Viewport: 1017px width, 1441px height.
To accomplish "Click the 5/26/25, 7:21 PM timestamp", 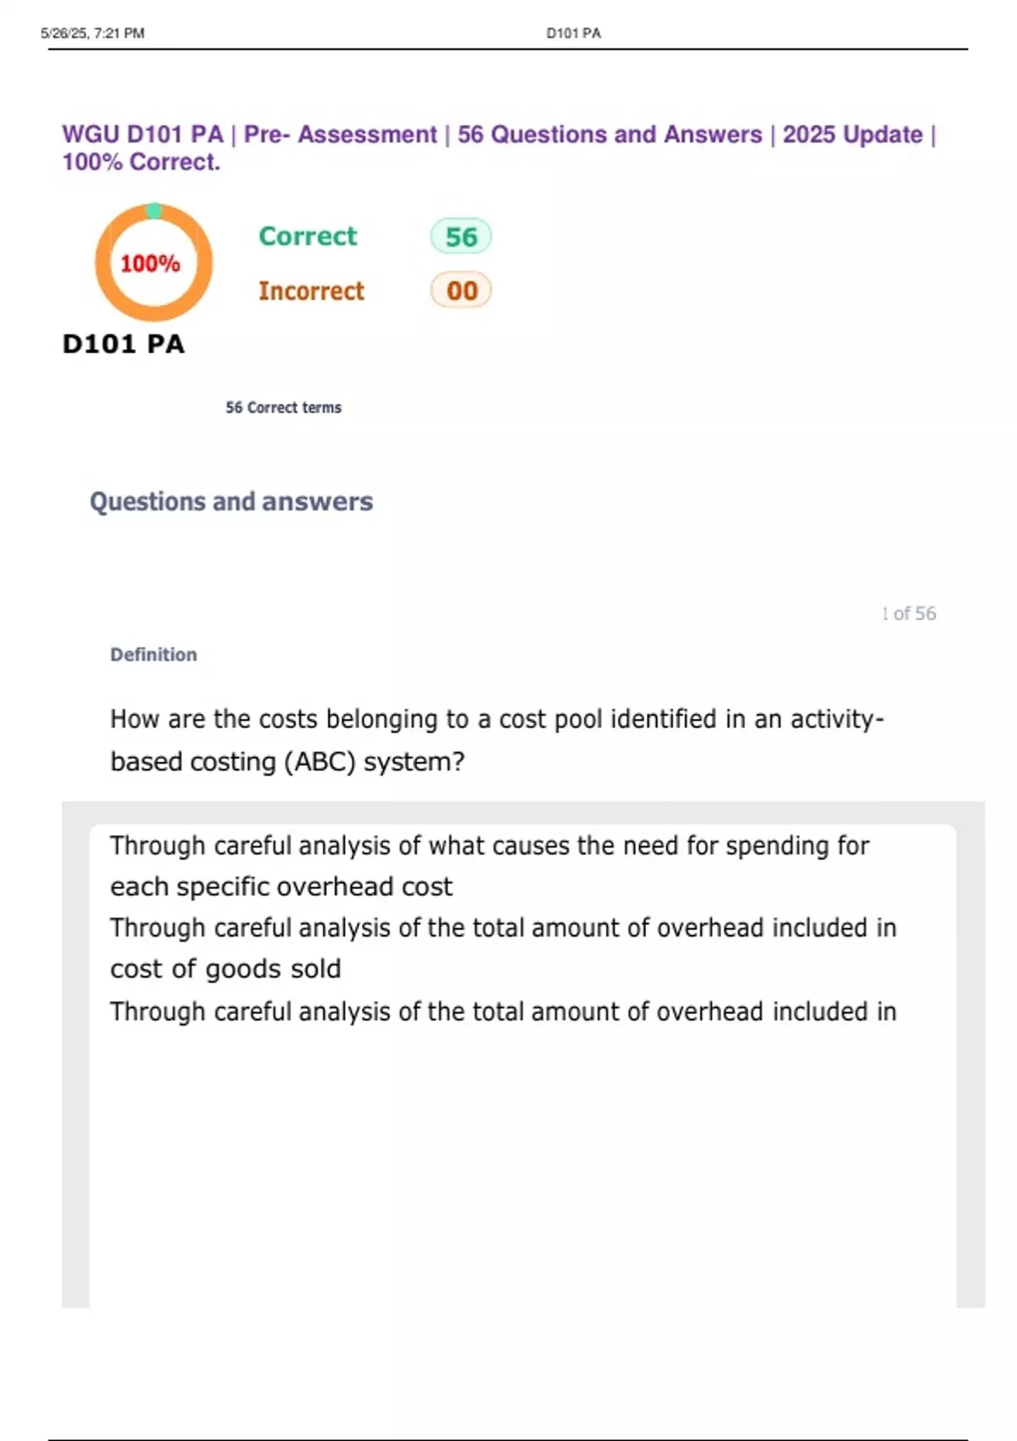I will click(92, 33).
